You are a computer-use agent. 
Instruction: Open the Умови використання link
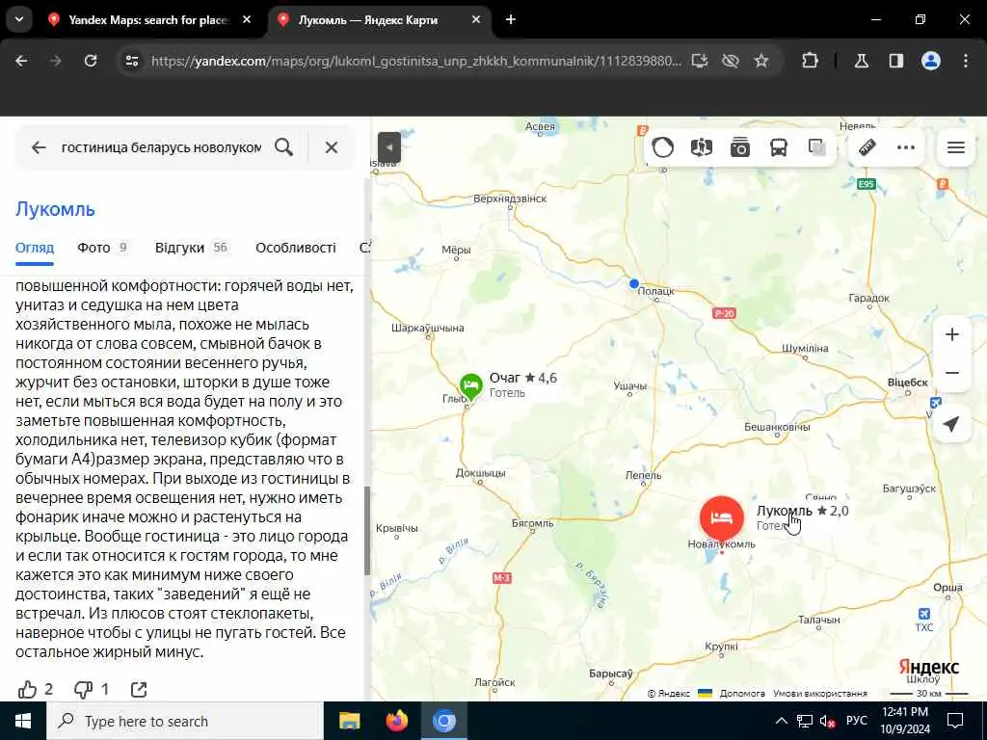coord(819,694)
